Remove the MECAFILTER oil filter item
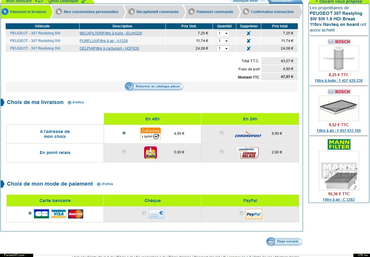 coord(249,33)
